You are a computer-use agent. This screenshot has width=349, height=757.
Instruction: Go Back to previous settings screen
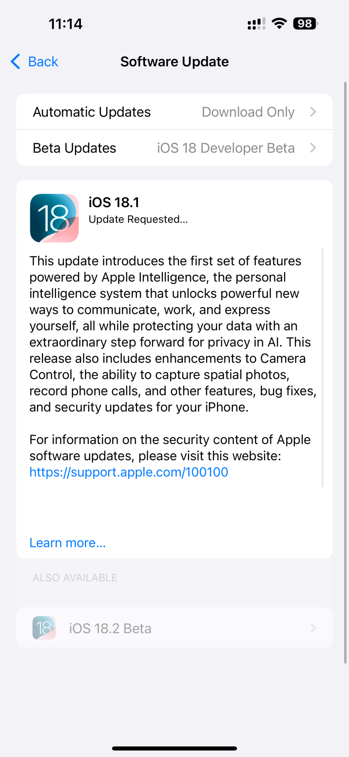[35, 61]
